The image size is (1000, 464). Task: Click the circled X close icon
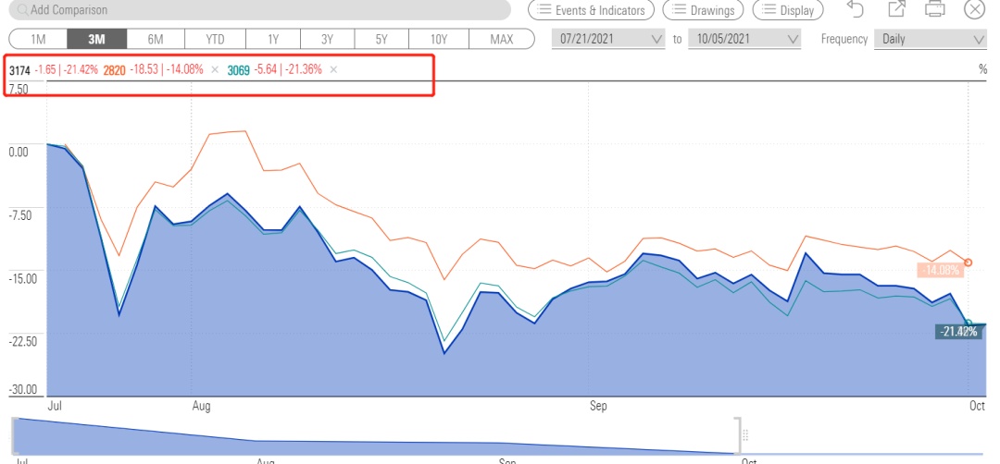click(974, 10)
